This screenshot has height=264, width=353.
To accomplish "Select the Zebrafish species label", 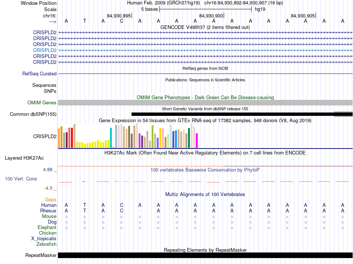I will tap(46, 244).
